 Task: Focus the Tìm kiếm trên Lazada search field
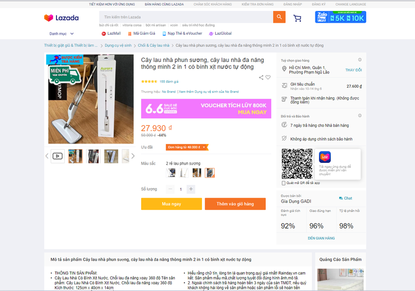(186, 17)
